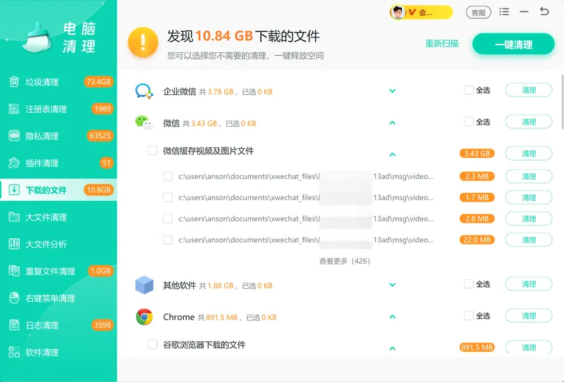This screenshot has height=382, width=564.
Task: Click 清理 button for the 2.3 MB file
Action: pos(529,176)
